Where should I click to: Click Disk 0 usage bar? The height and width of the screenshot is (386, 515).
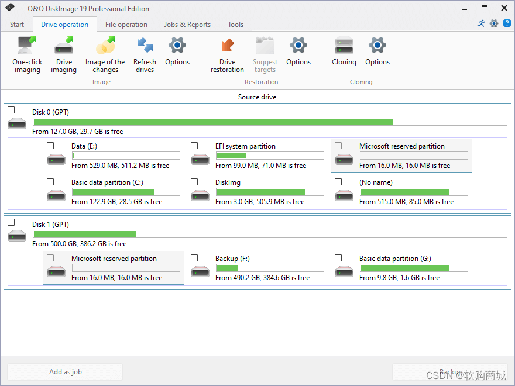(x=270, y=122)
